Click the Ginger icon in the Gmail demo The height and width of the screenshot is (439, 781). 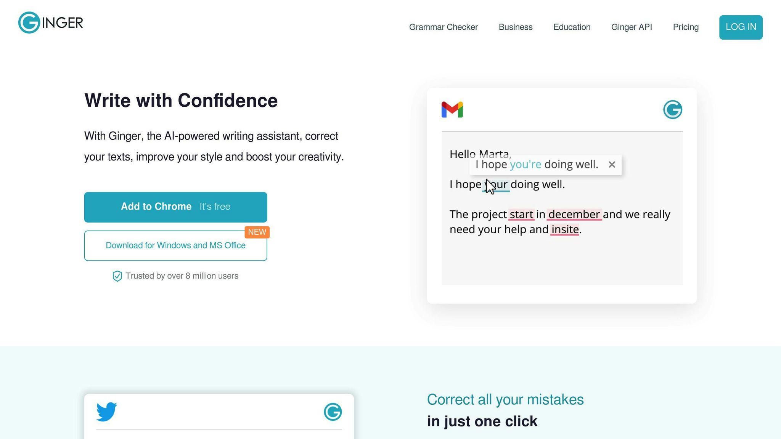(672, 110)
